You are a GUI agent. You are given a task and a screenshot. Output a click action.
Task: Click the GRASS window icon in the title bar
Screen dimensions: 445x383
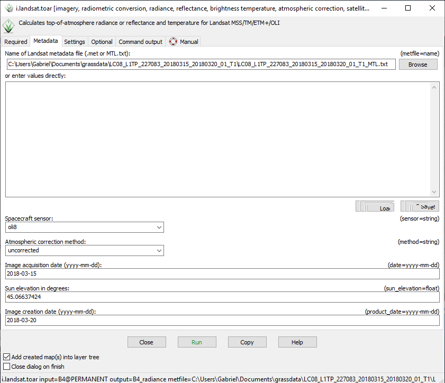click(x=9, y=8)
